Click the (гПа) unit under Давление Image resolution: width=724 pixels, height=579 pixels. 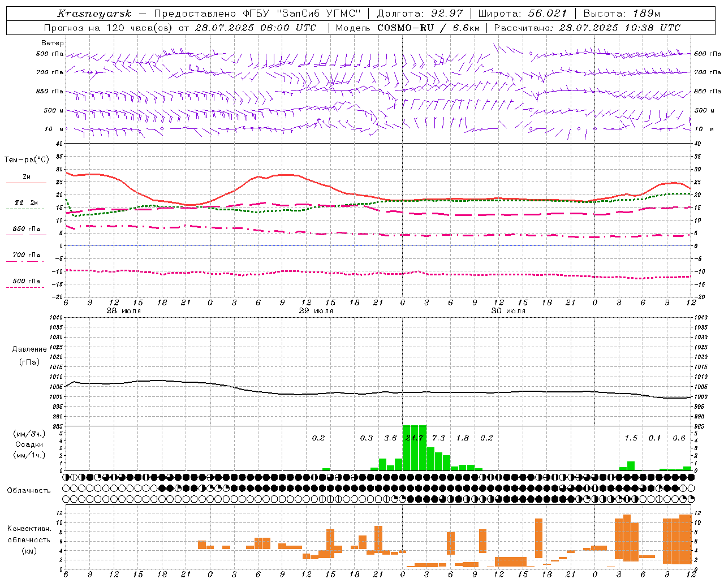[x=29, y=362]
